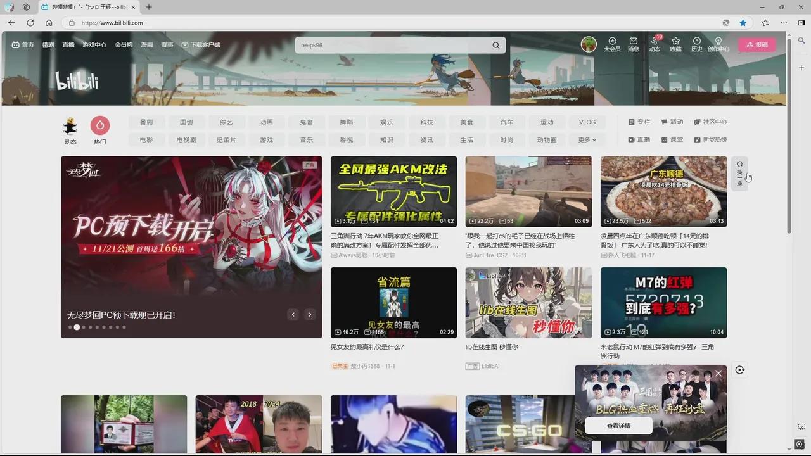This screenshot has width=811, height=456.
Task: Switch to the 番剧 category tab
Action: pyautogui.click(x=146, y=122)
